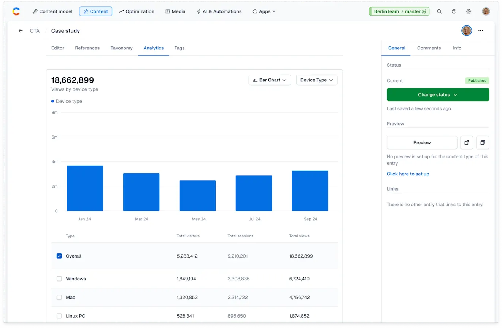Uncheck the Overall checkbox
Image resolution: width=502 pixels, height=328 pixels.
click(59, 256)
